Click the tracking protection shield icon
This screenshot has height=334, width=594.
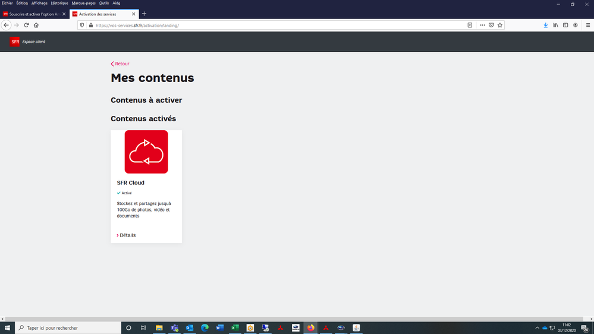[82, 25]
